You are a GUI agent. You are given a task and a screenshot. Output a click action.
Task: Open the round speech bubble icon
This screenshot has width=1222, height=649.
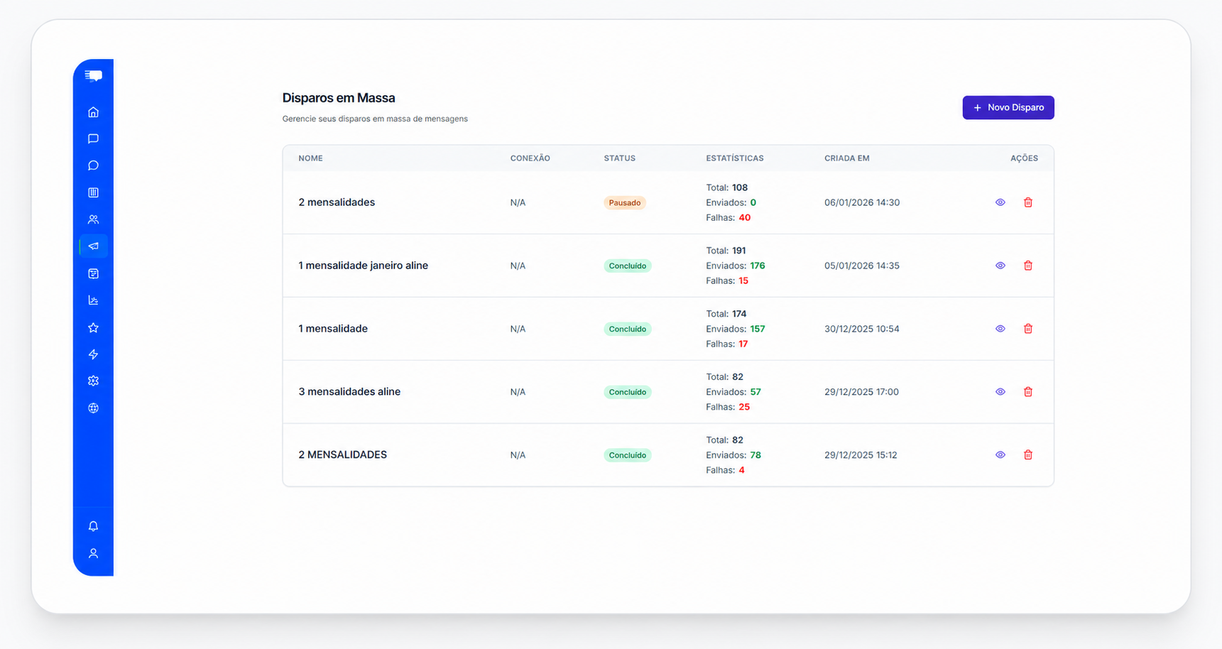93,165
